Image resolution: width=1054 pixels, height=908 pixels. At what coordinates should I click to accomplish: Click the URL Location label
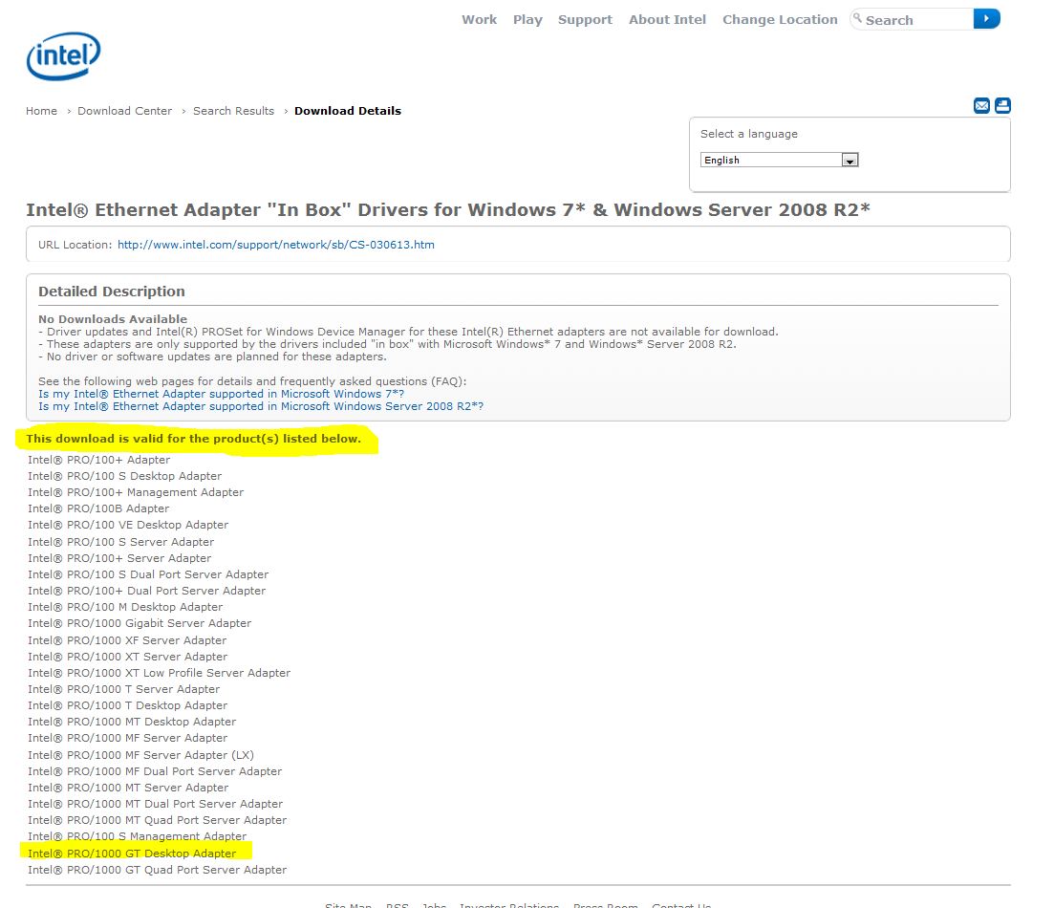(75, 245)
